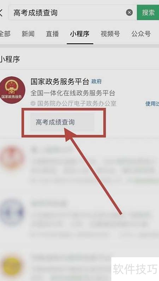
Task: Tap the green 搜索 search button
Action: [148, 12]
